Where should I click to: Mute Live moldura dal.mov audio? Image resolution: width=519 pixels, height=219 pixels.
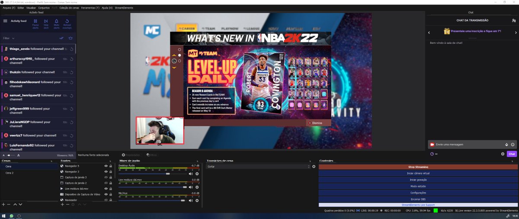pos(191,187)
